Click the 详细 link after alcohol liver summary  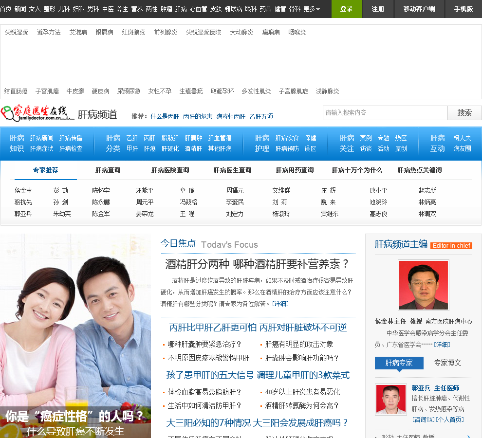click(x=280, y=304)
